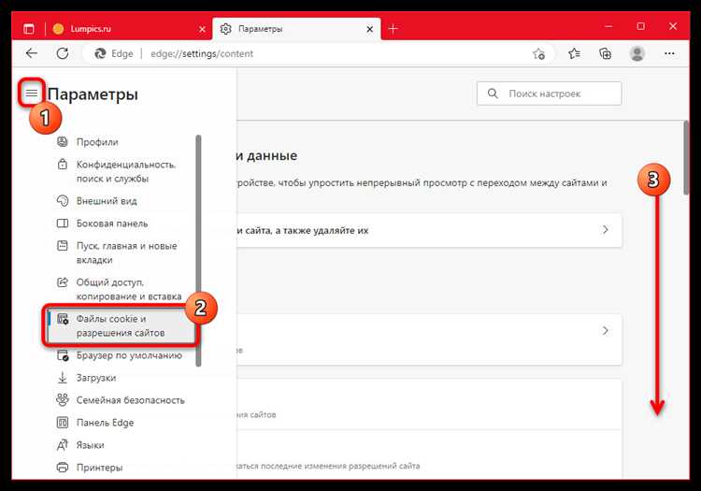The height and width of the screenshot is (491, 701).
Task: Click the Внешний вид palette icon
Action: click(x=63, y=200)
